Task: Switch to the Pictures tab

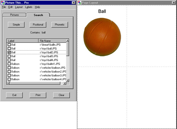Action: click(15, 15)
